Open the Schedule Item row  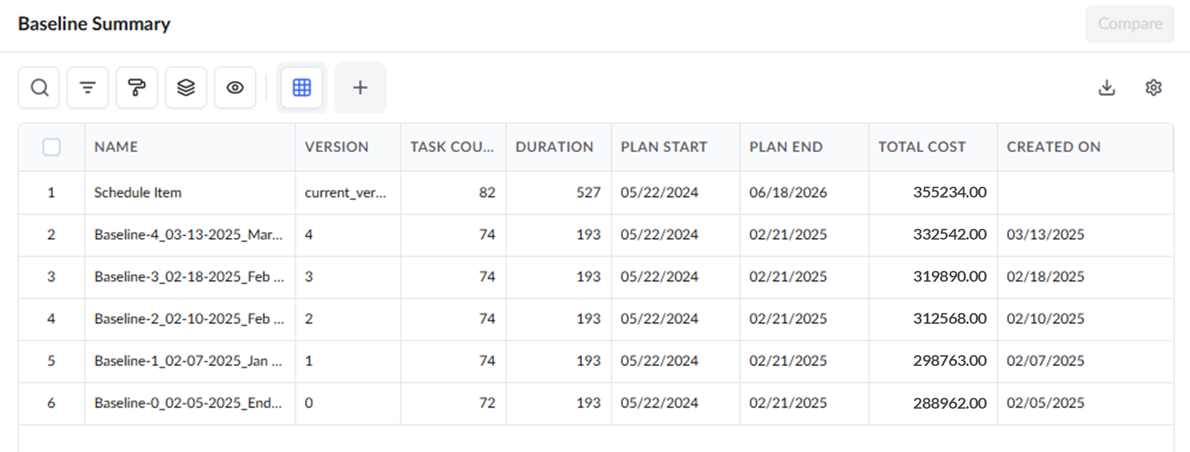coord(595,193)
